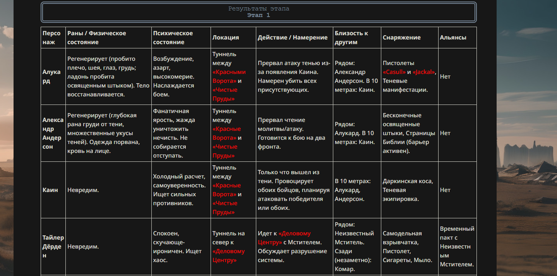Click Anderson's wounds cell «глубокая рана груди»
The height and width of the screenshot is (276, 557).
(x=108, y=133)
